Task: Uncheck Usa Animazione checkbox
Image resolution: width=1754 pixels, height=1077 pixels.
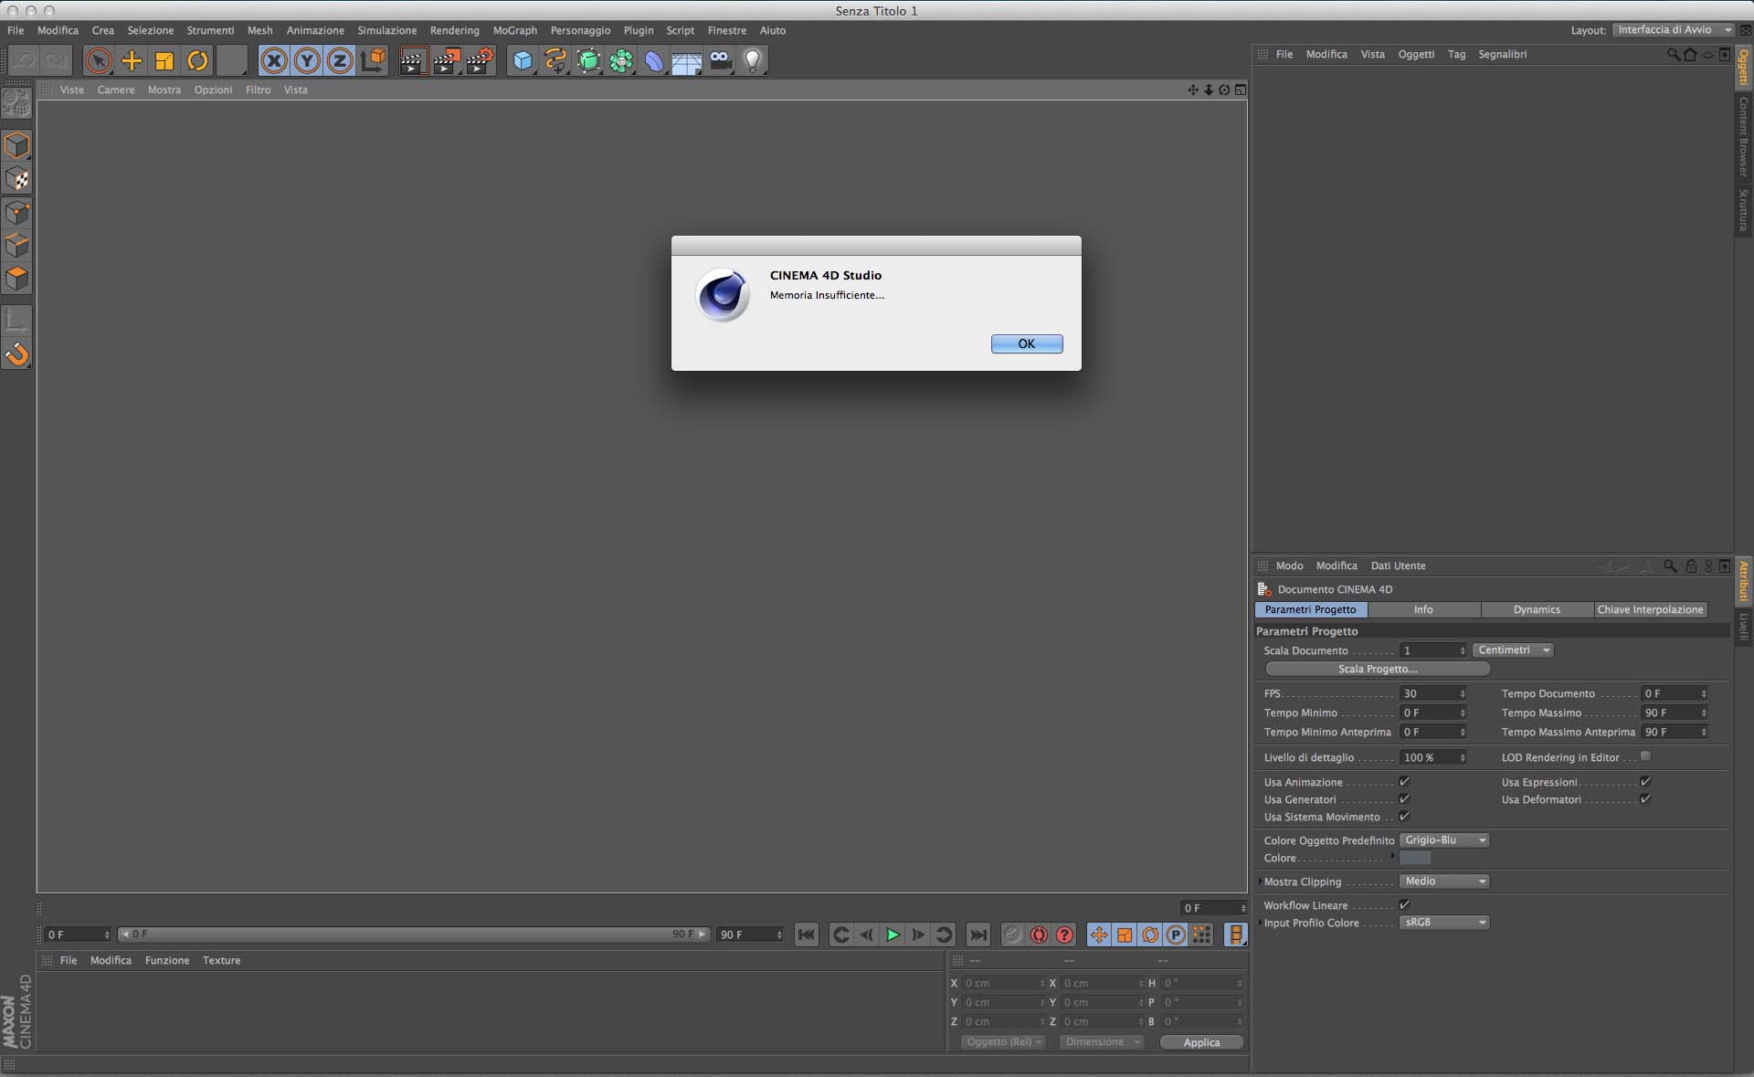Action: click(x=1404, y=782)
